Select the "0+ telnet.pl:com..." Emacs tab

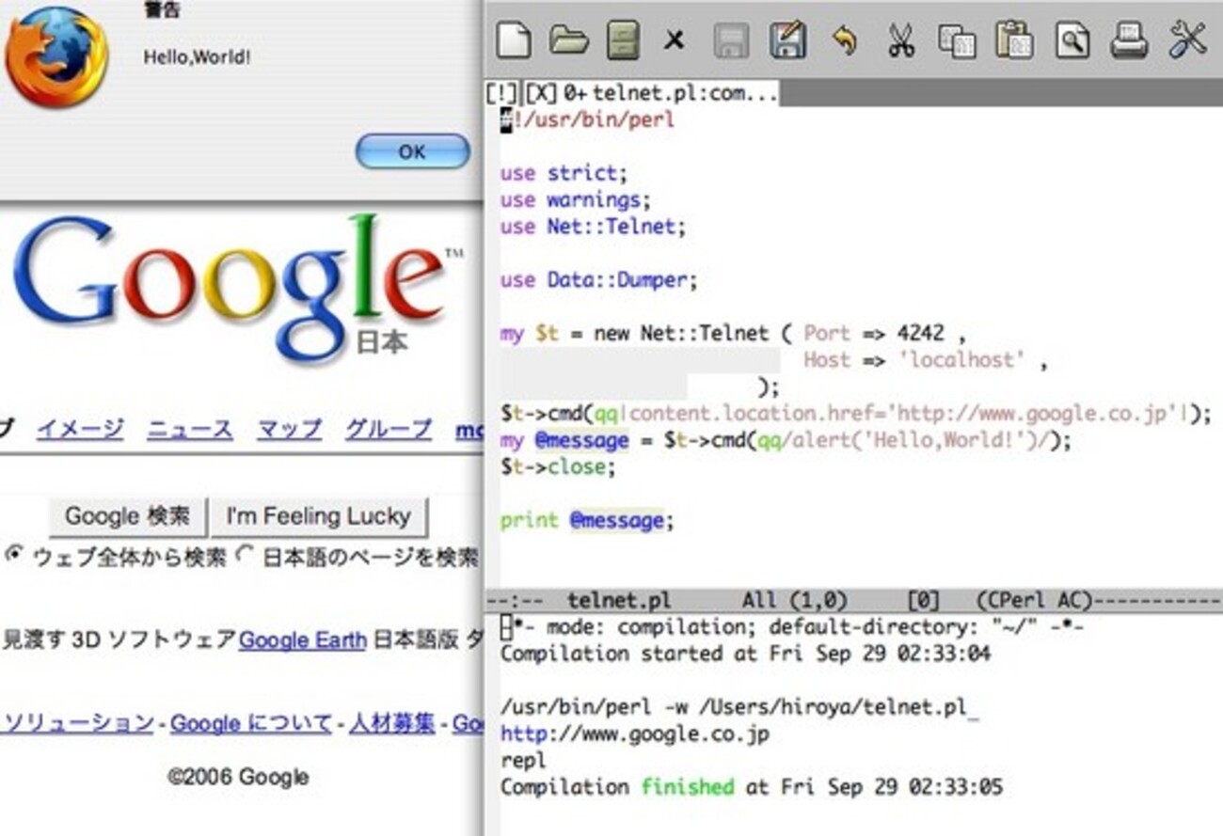pyautogui.click(x=672, y=93)
